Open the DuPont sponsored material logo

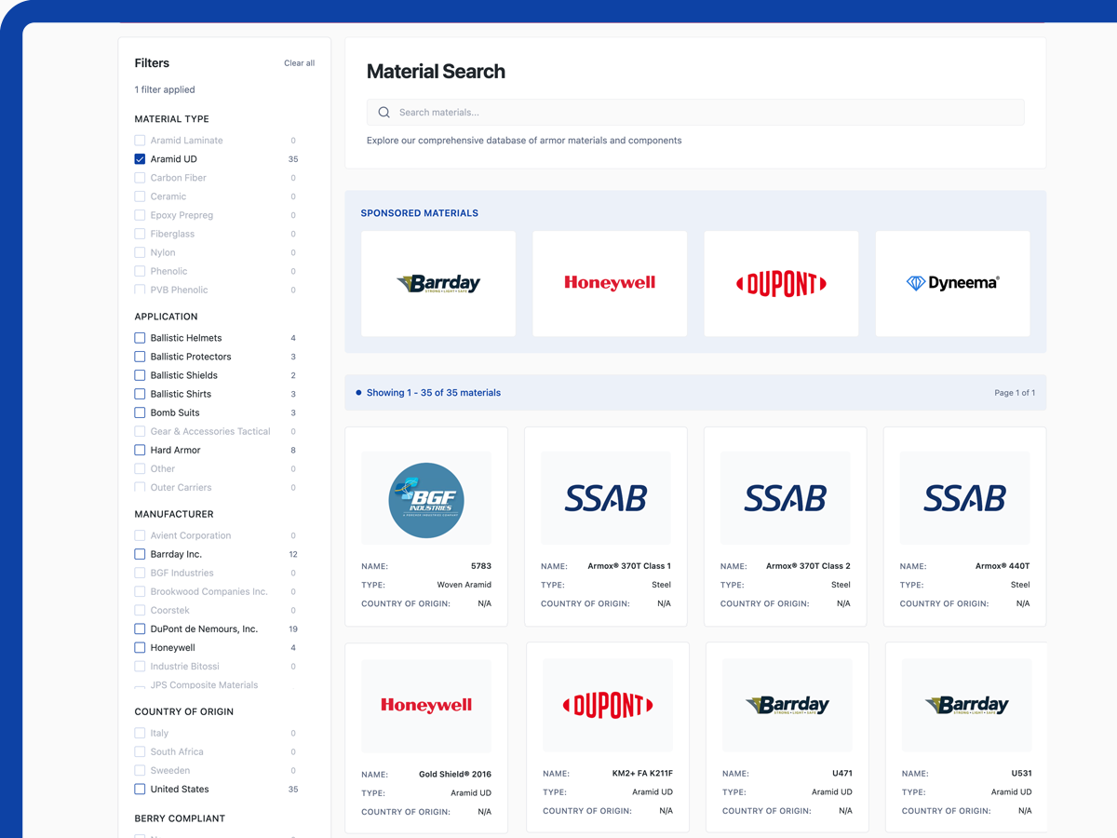point(781,284)
